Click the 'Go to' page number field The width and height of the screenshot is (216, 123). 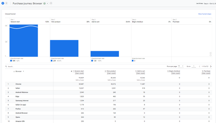click(194, 66)
